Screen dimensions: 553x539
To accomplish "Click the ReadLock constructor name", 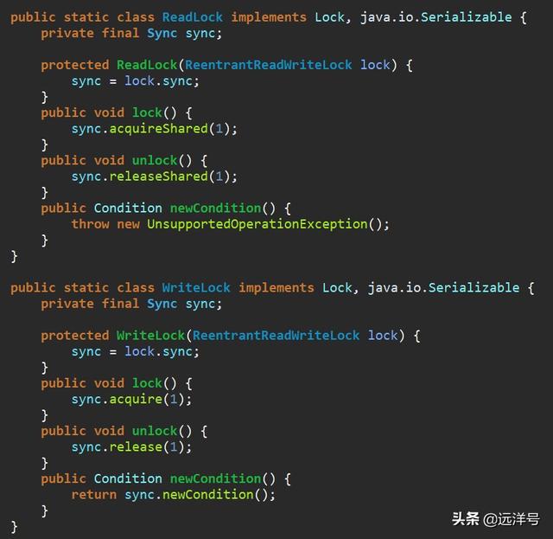I will (147, 65).
